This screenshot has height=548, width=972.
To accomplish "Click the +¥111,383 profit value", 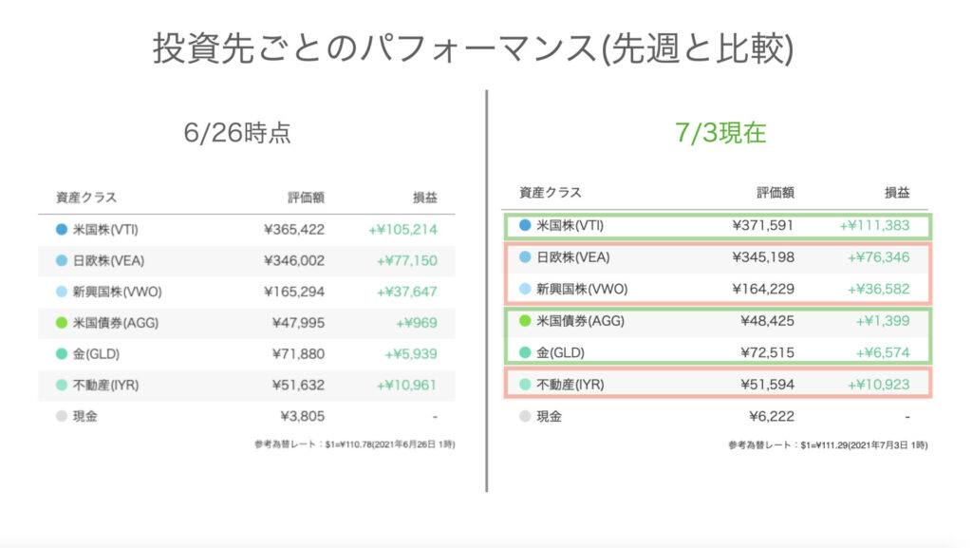I will click(x=874, y=226).
